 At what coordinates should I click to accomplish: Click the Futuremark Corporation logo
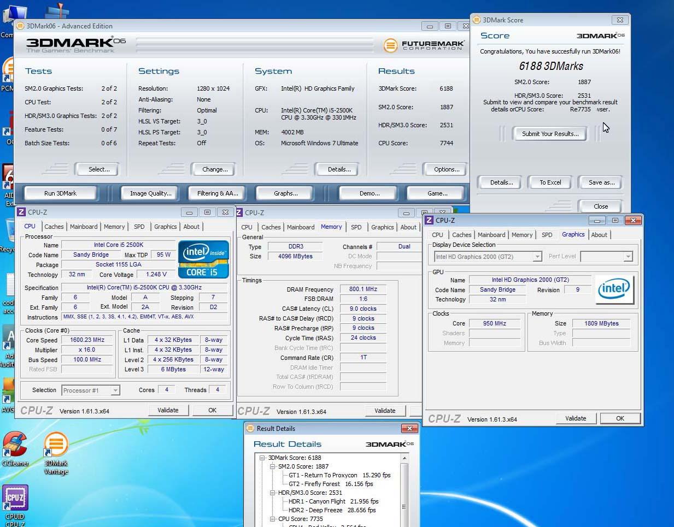[424, 45]
